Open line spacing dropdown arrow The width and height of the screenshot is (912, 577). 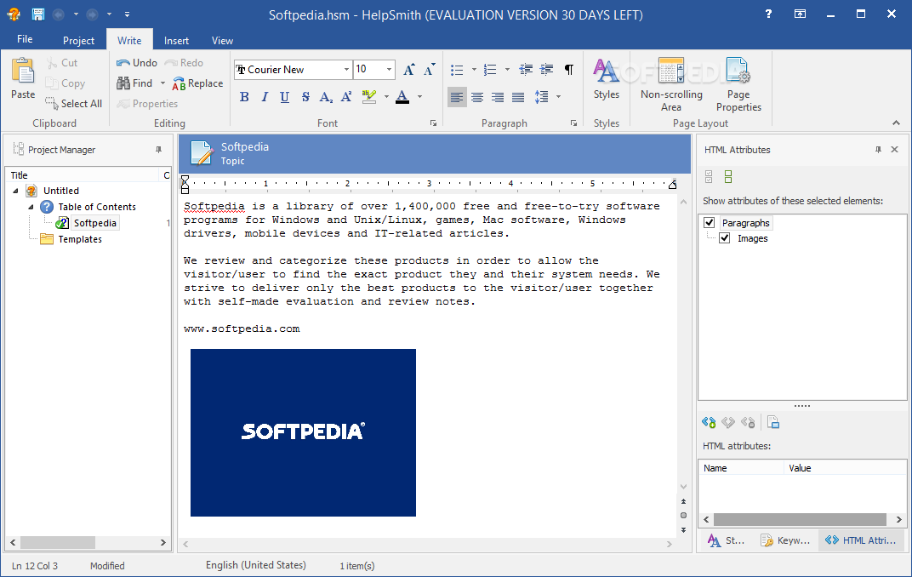(x=558, y=97)
